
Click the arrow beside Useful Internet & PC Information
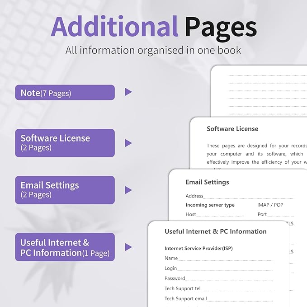point(128,247)
